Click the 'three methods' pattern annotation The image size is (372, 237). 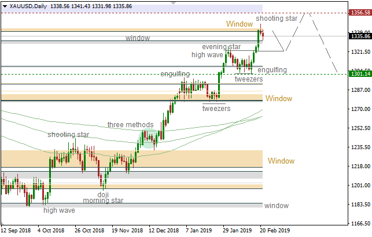click(x=130, y=125)
